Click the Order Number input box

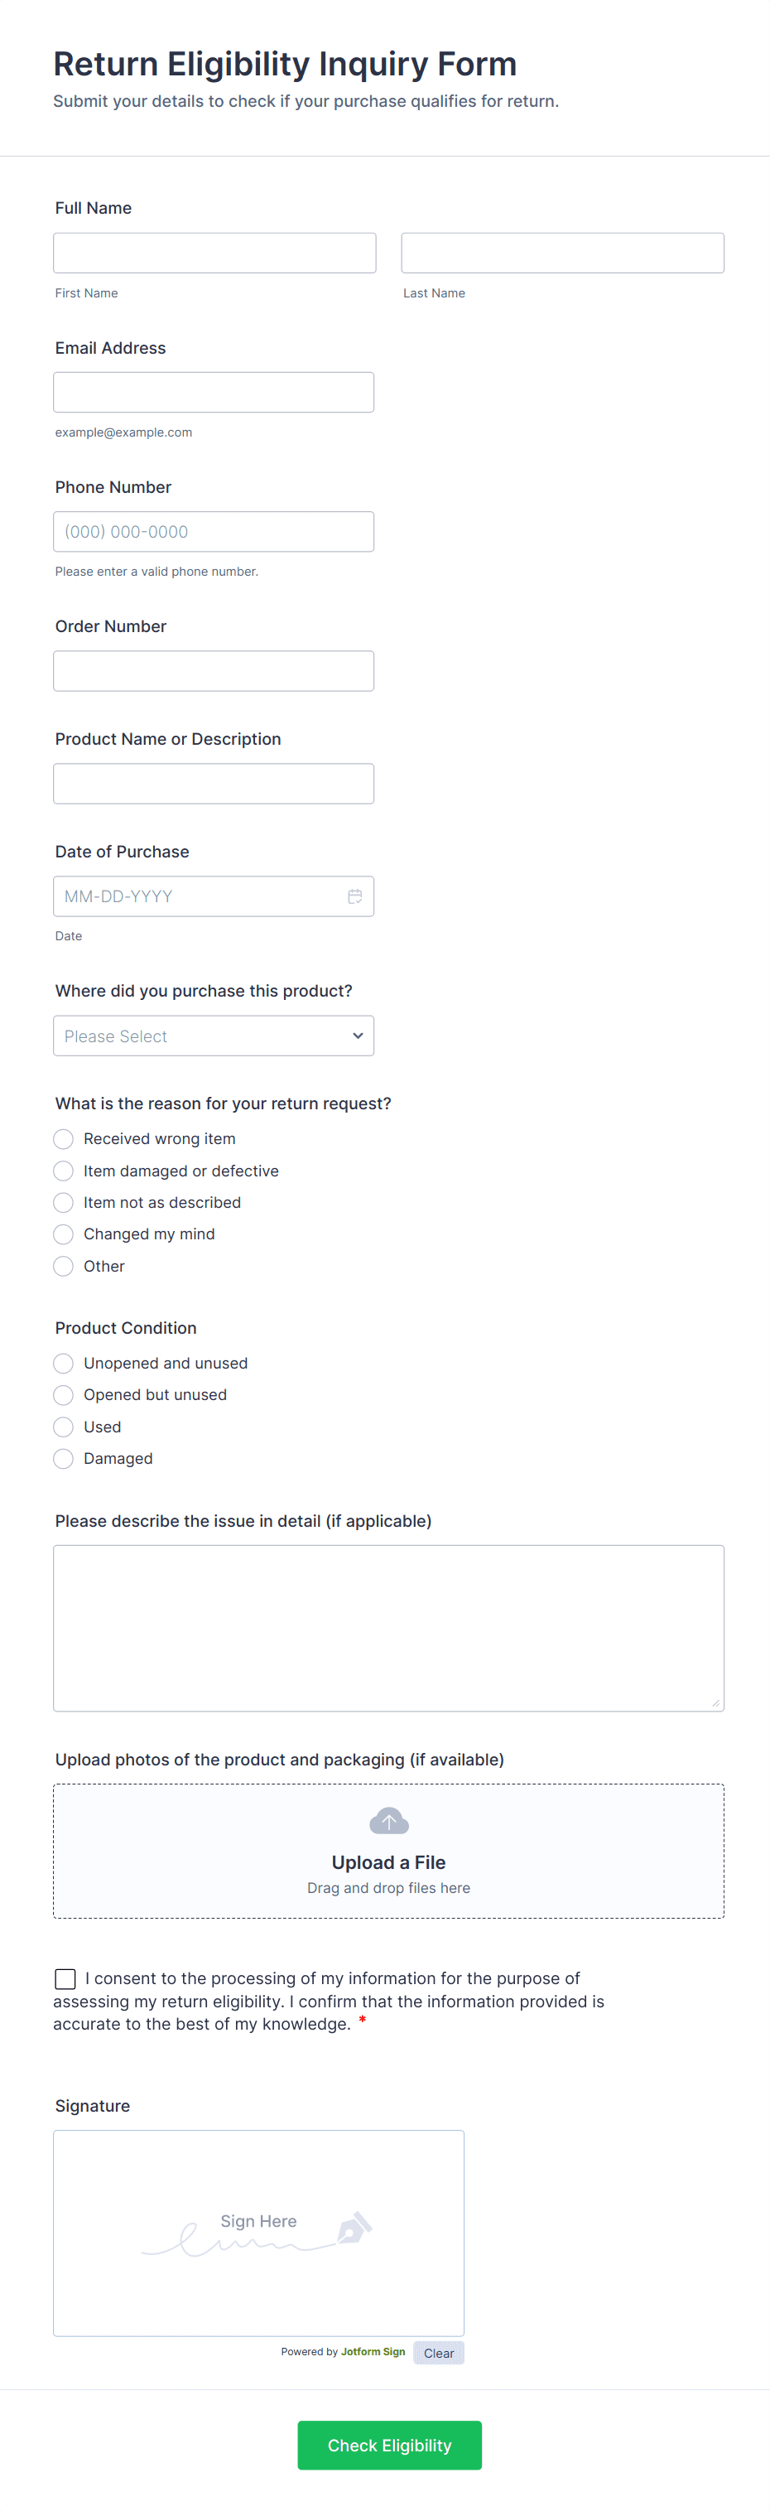[214, 669]
